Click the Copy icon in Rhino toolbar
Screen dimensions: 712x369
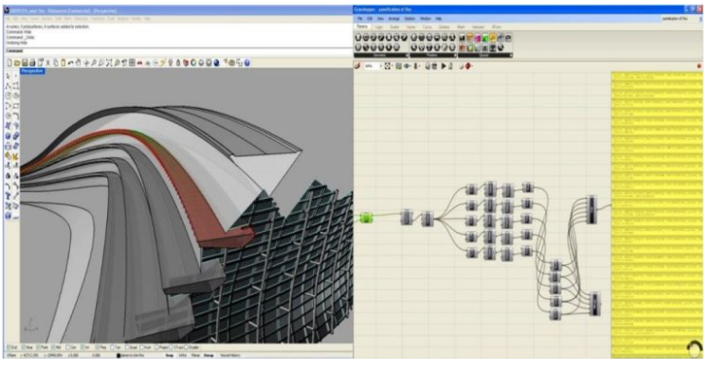pos(55,62)
